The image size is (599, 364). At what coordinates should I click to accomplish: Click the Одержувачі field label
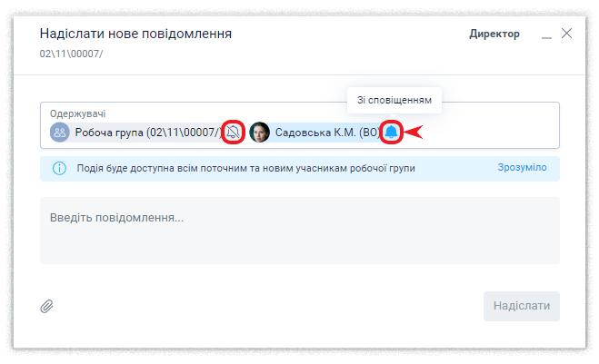coord(78,113)
